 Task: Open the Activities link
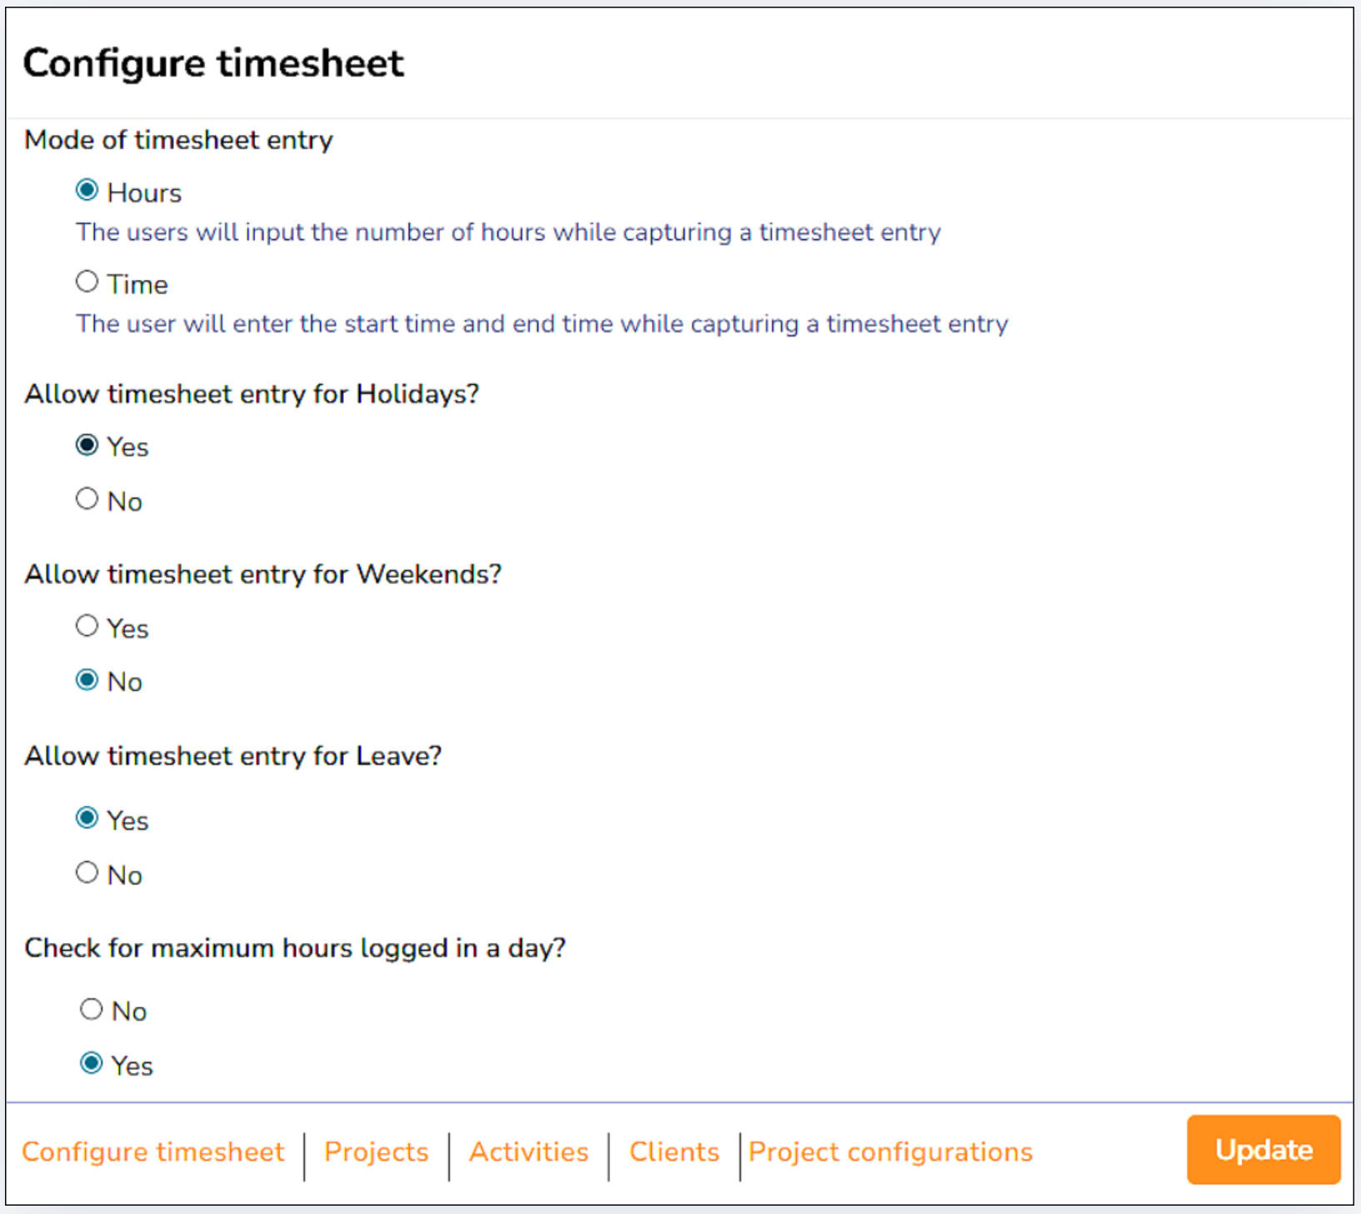click(x=529, y=1152)
